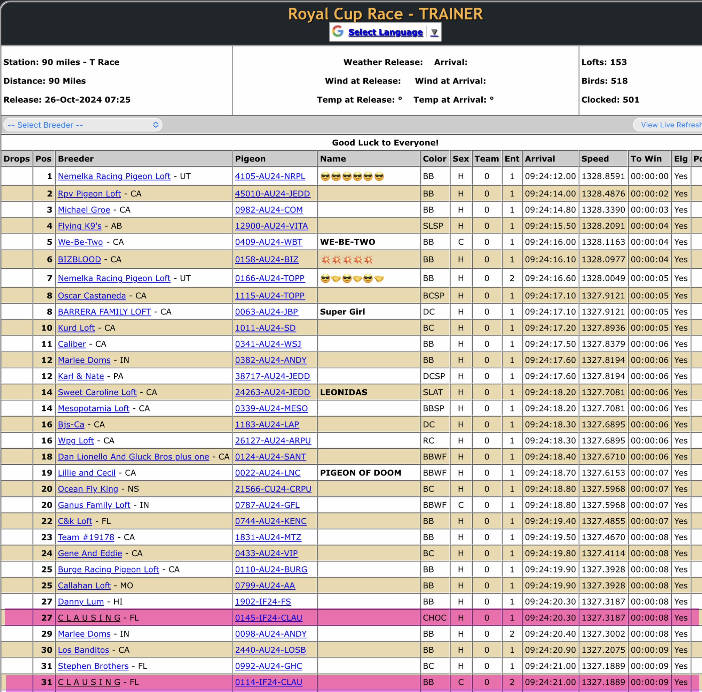The height and width of the screenshot is (692, 702).
Task: Click the Google logo icon in translate widget
Action: [x=338, y=32]
